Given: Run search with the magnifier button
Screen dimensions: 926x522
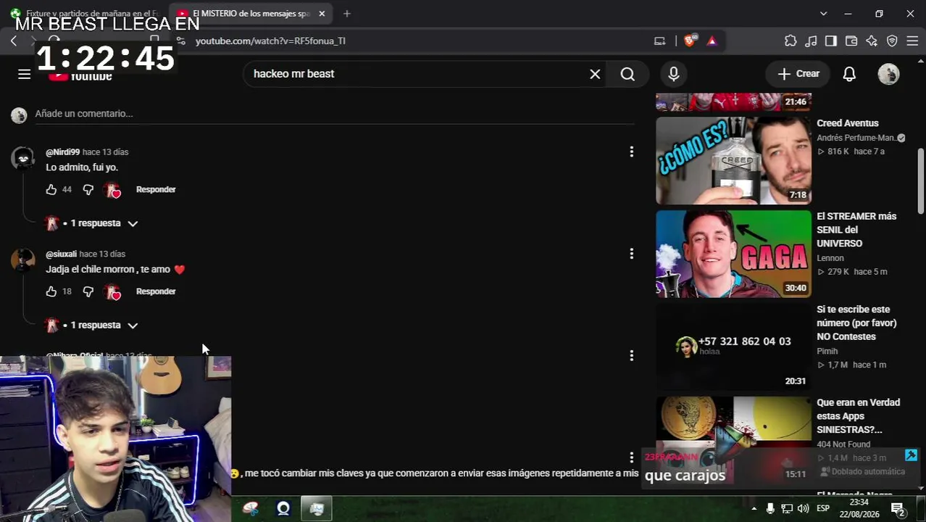Looking at the screenshot, I should click(x=627, y=74).
